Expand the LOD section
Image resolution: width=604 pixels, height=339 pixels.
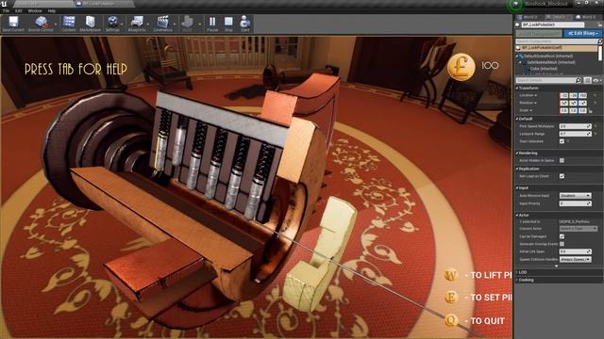pyautogui.click(x=517, y=272)
